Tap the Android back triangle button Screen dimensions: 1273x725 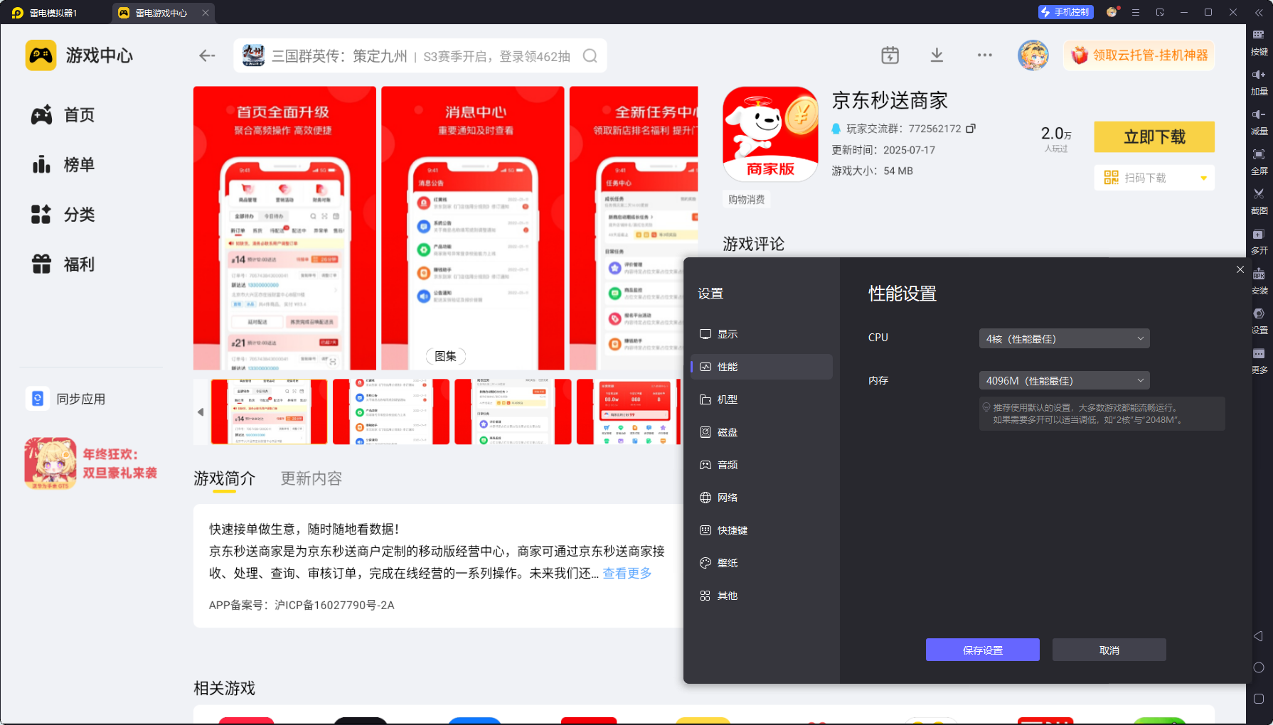pyautogui.click(x=1258, y=636)
